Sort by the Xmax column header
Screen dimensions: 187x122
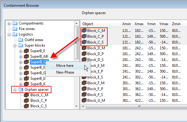(x=139, y=24)
